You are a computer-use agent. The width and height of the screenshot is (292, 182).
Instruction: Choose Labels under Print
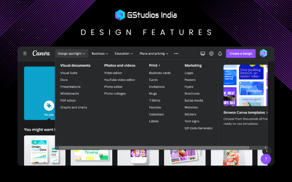154,121
